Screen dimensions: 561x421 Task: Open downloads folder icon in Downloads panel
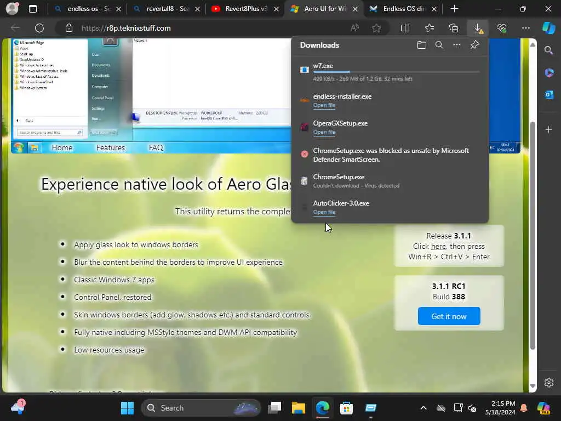[x=422, y=45]
